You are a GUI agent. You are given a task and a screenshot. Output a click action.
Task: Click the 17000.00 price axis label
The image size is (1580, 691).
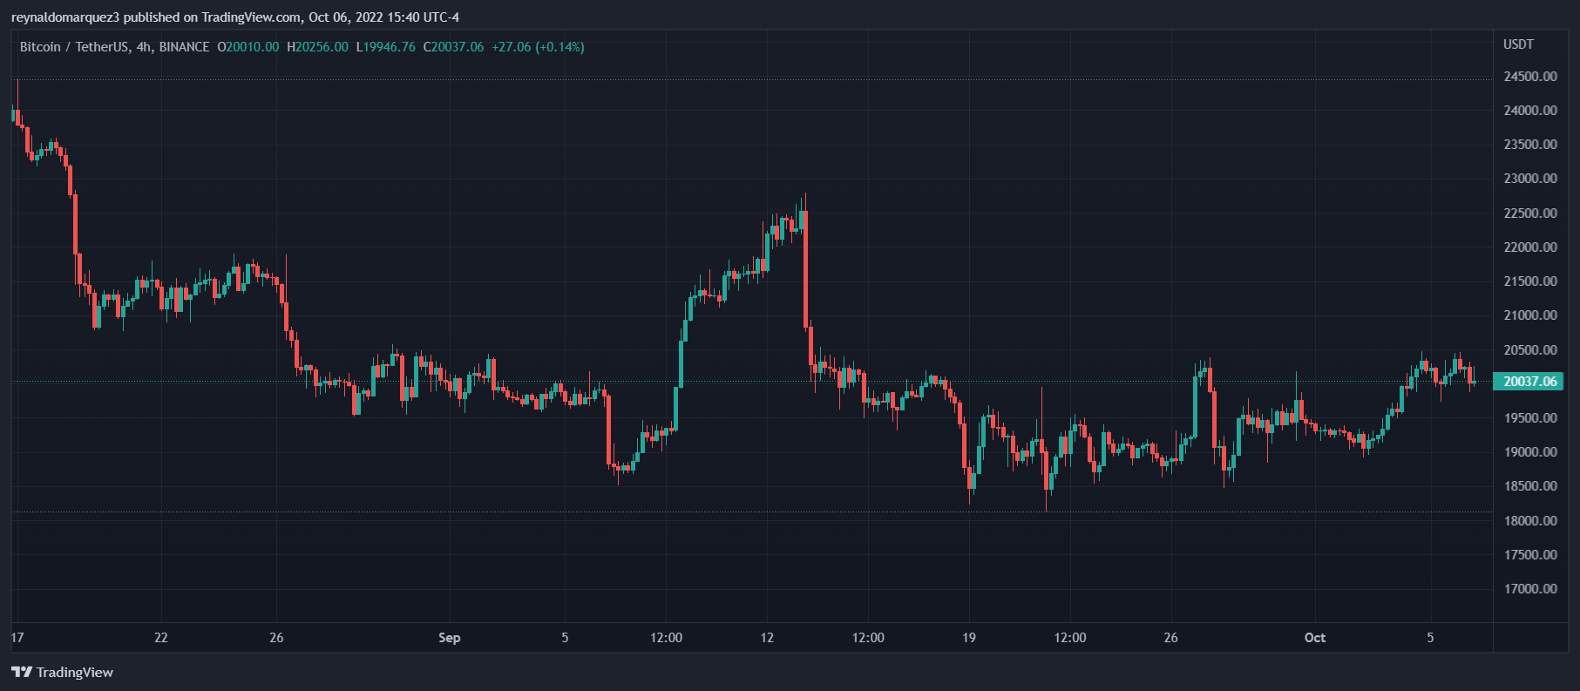click(1530, 589)
